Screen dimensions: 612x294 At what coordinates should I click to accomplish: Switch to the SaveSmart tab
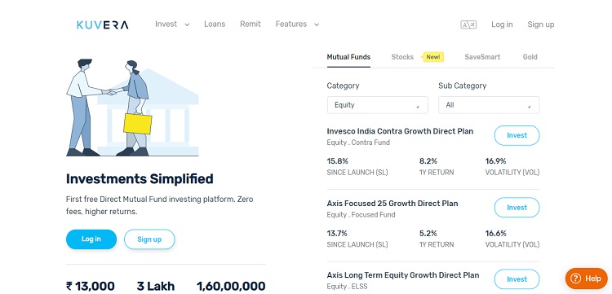point(482,57)
